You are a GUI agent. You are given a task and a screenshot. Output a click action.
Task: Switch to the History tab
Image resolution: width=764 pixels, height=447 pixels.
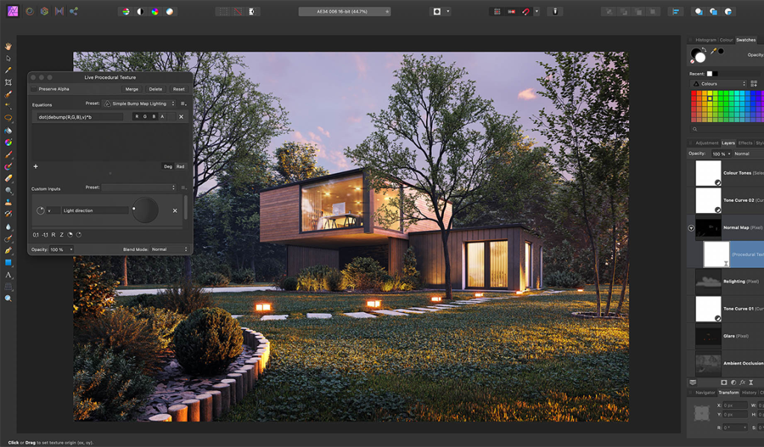tap(749, 393)
